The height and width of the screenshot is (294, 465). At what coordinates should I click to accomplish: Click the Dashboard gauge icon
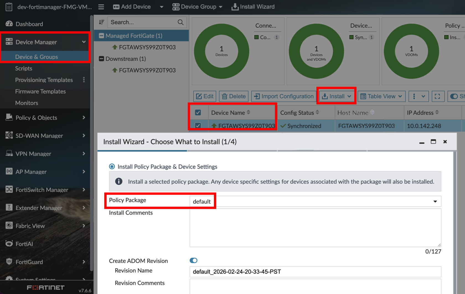[x=9, y=24]
